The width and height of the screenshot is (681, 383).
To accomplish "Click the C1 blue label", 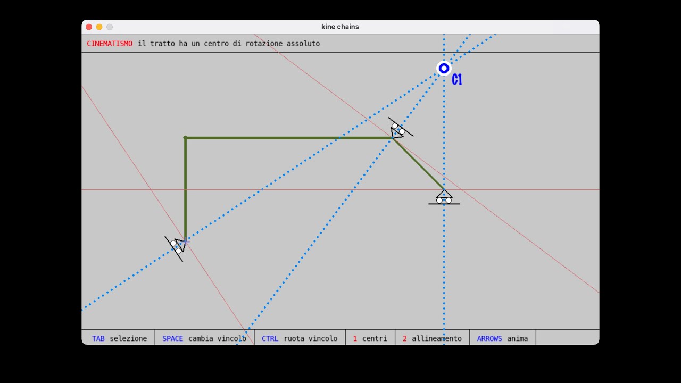I will (456, 80).
